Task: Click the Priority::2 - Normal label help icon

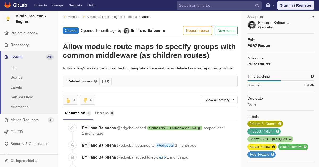Action: click(280, 124)
